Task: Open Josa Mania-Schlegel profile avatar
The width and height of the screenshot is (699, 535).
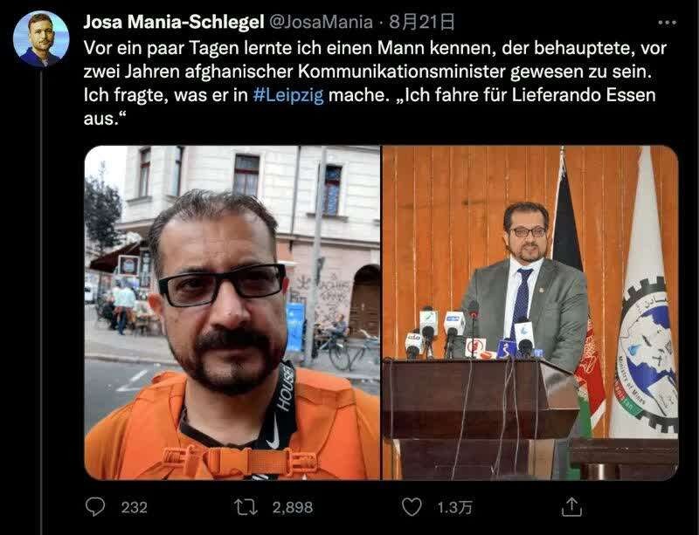Action: pos(41,38)
